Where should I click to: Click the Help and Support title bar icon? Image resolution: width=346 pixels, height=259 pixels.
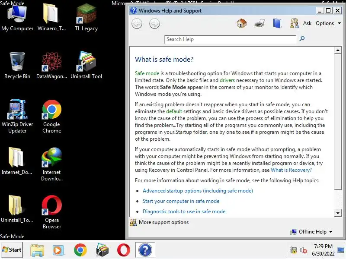(x=134, y=10)
